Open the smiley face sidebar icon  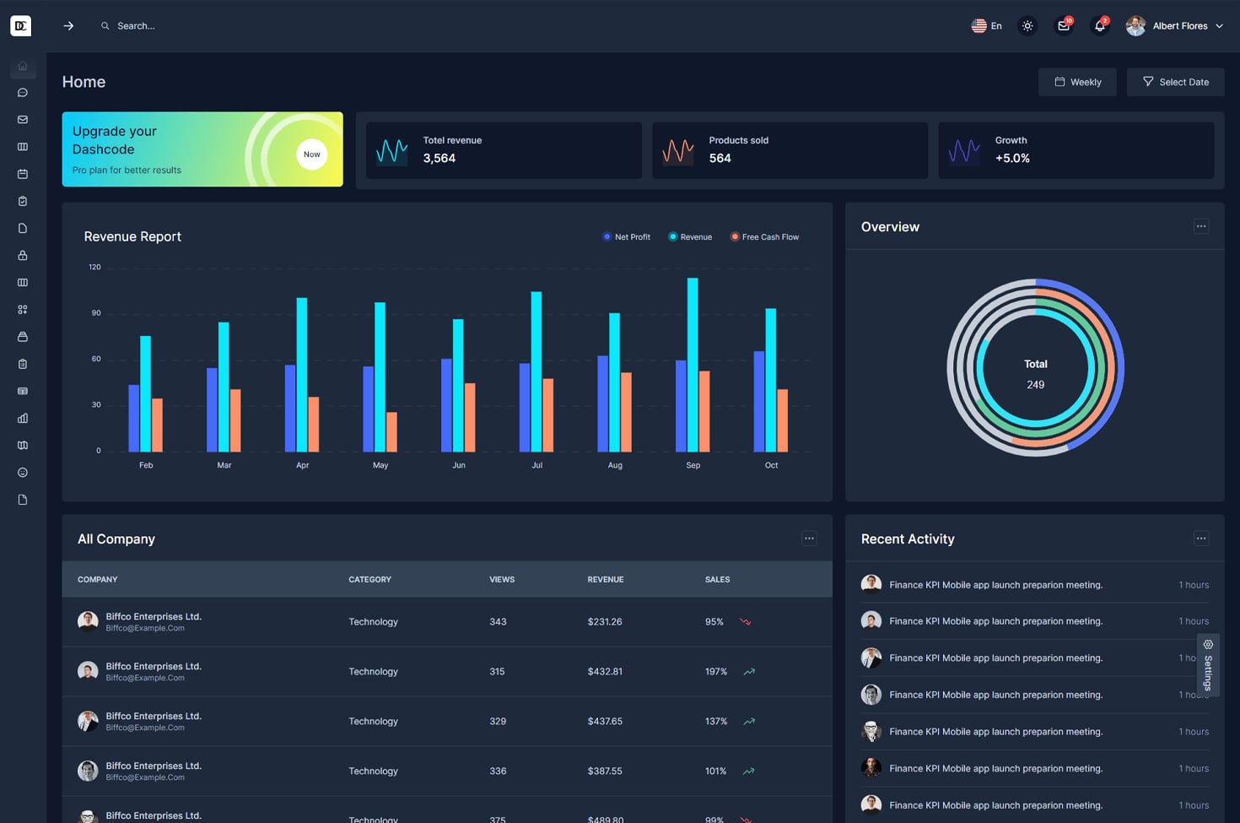tap(23, 473)
